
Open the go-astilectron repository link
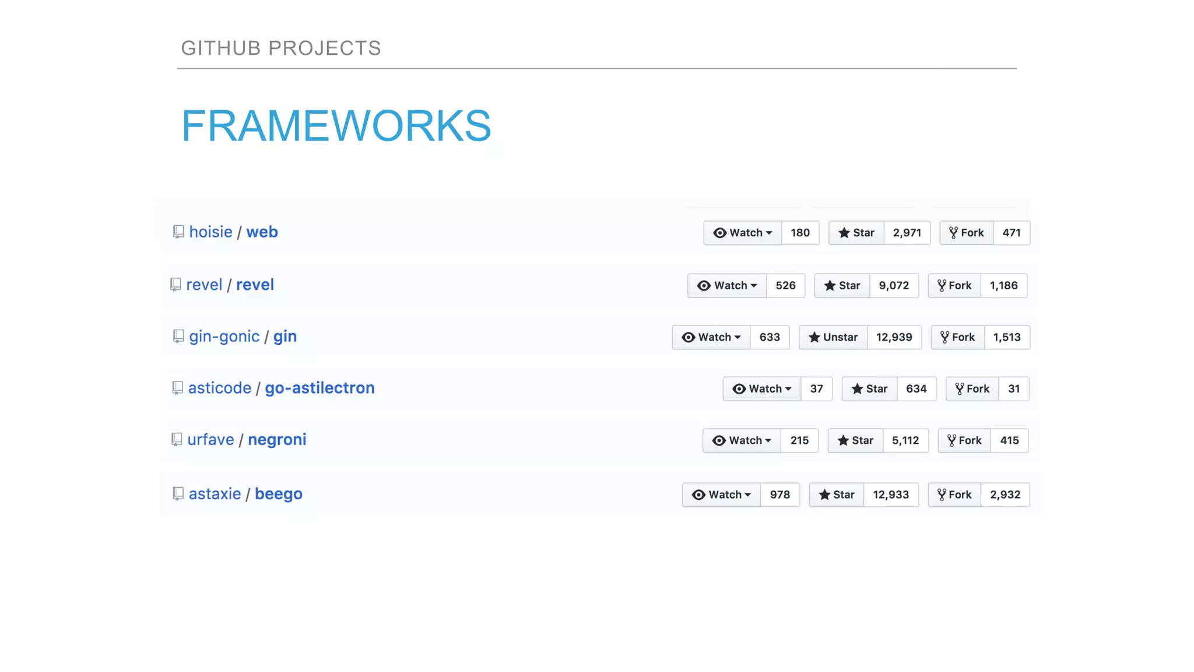319,388
